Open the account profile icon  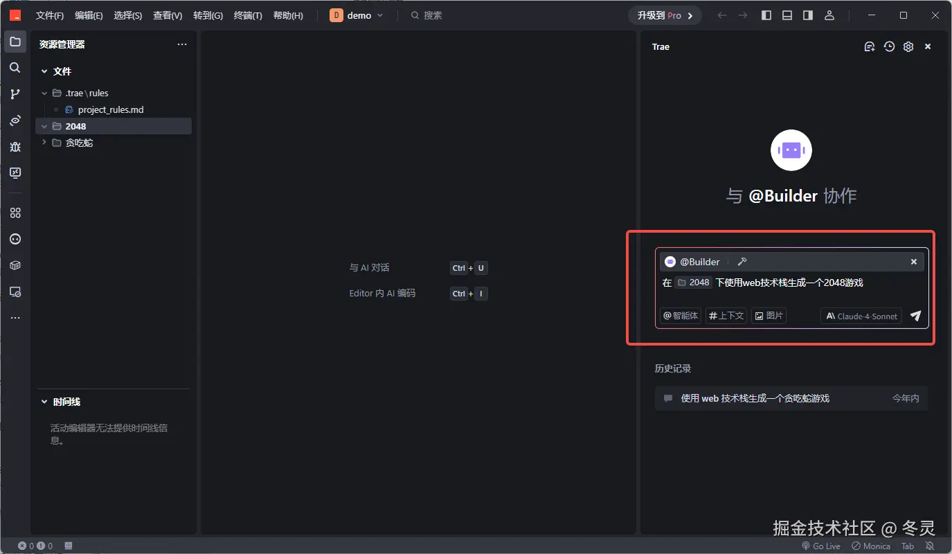coord(829,15)
